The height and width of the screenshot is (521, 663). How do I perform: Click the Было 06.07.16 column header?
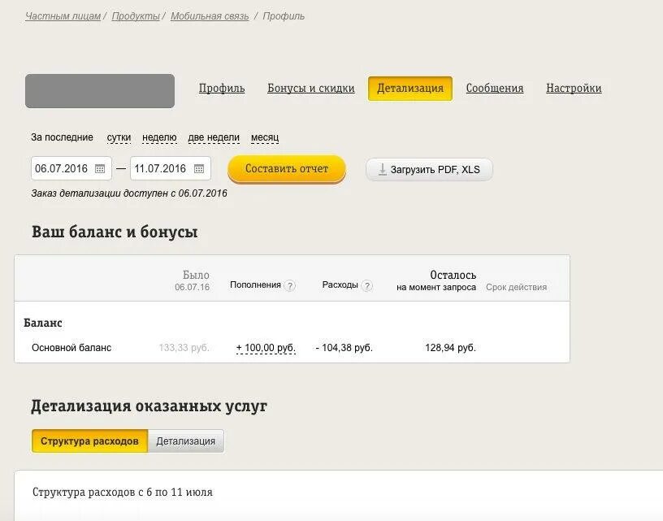[193, 280]
